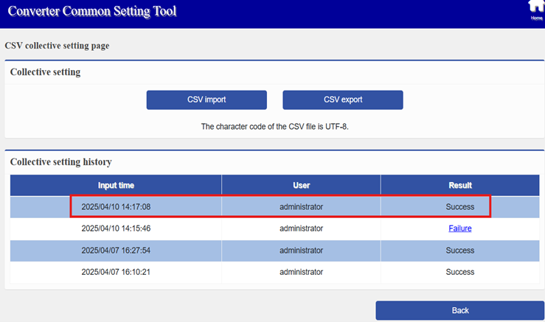Select the 2025/04/07 16:10:21 history entry
The image size is (545, 322).
point(117,272)
